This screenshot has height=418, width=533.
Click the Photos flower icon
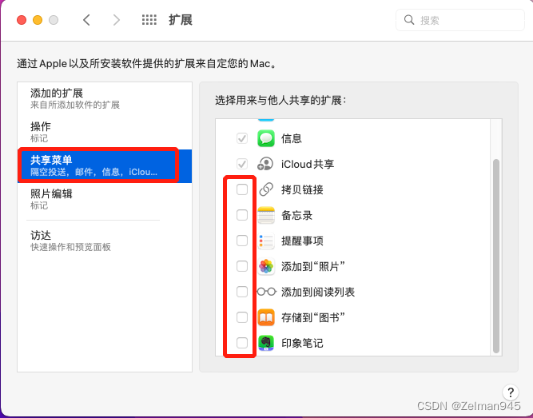pos(266,266)
